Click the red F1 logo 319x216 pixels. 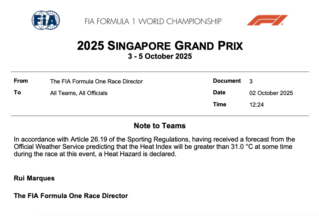point(267,20)
